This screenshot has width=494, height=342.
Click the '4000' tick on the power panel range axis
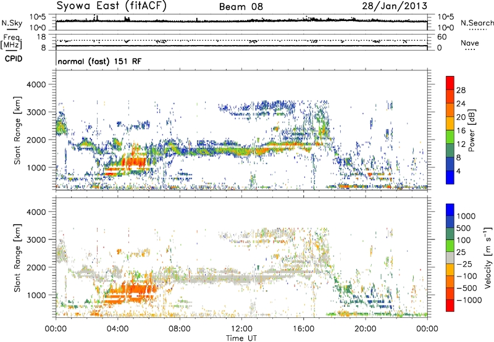tap(36, 85)
